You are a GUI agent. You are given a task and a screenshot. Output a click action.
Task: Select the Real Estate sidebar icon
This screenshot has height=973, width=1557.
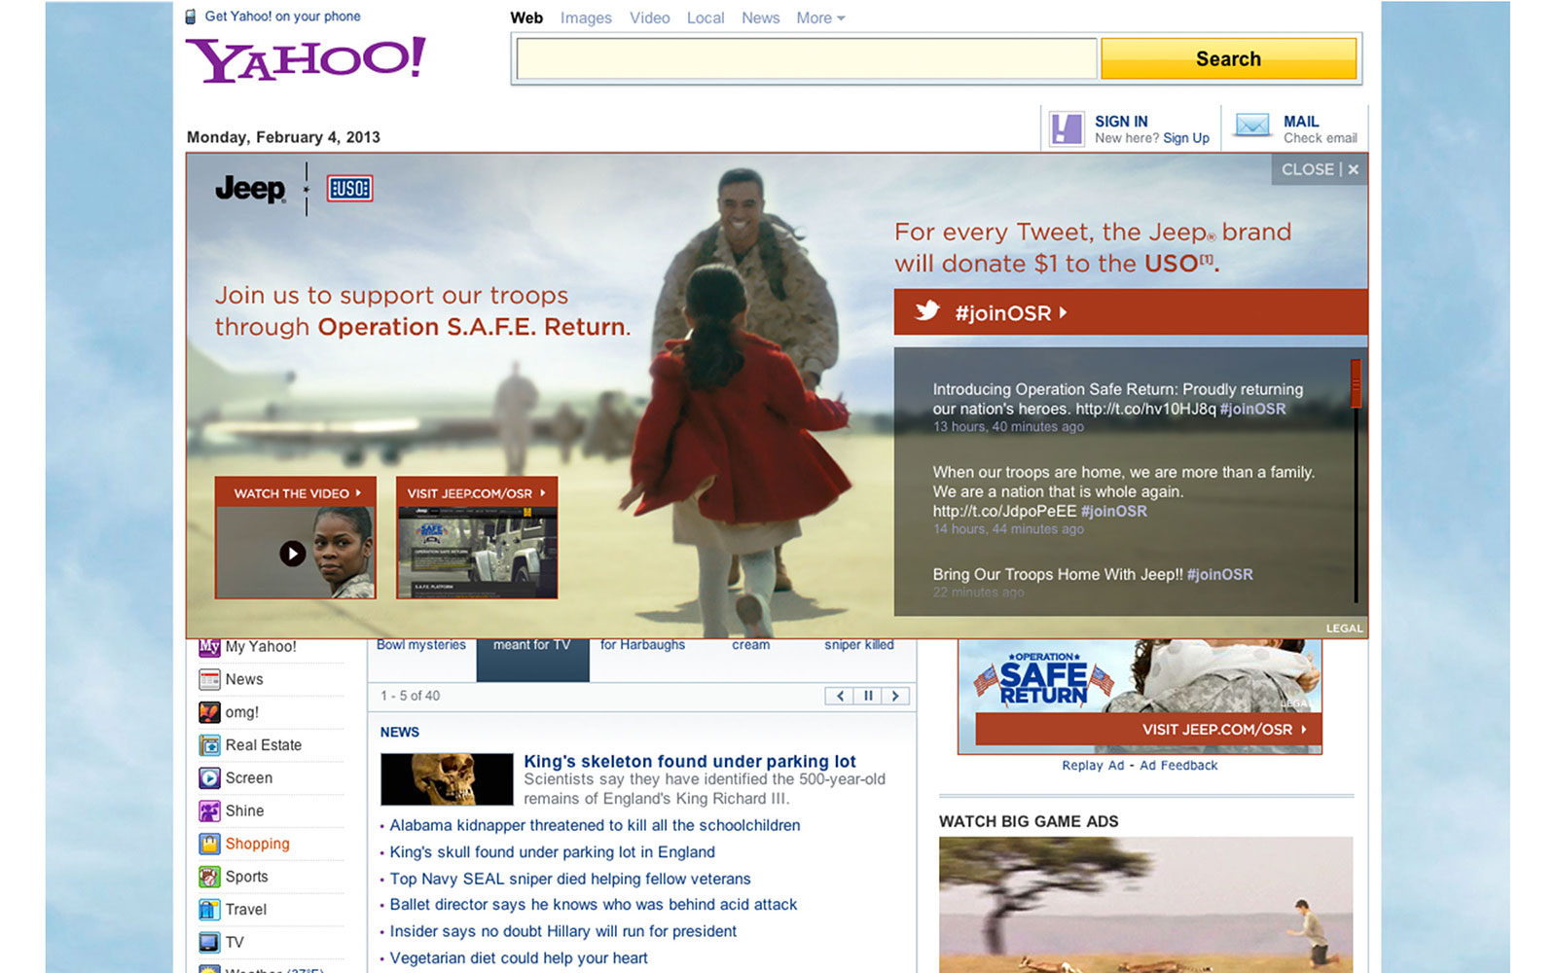click(209, 745)
